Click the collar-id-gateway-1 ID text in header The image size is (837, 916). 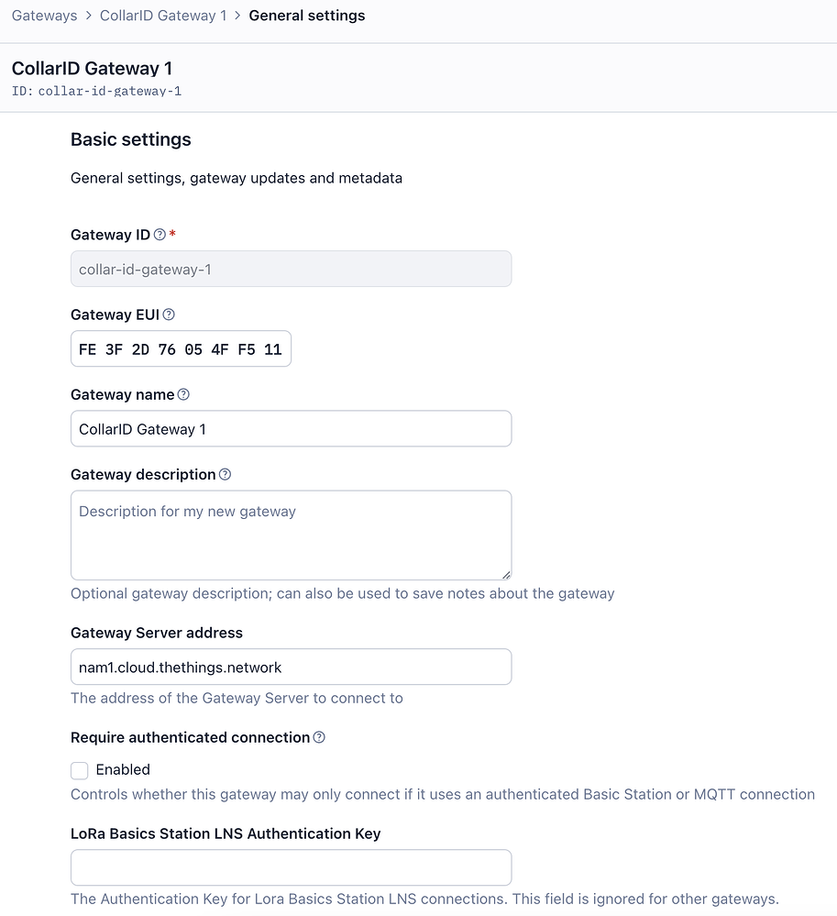(110, 91)
